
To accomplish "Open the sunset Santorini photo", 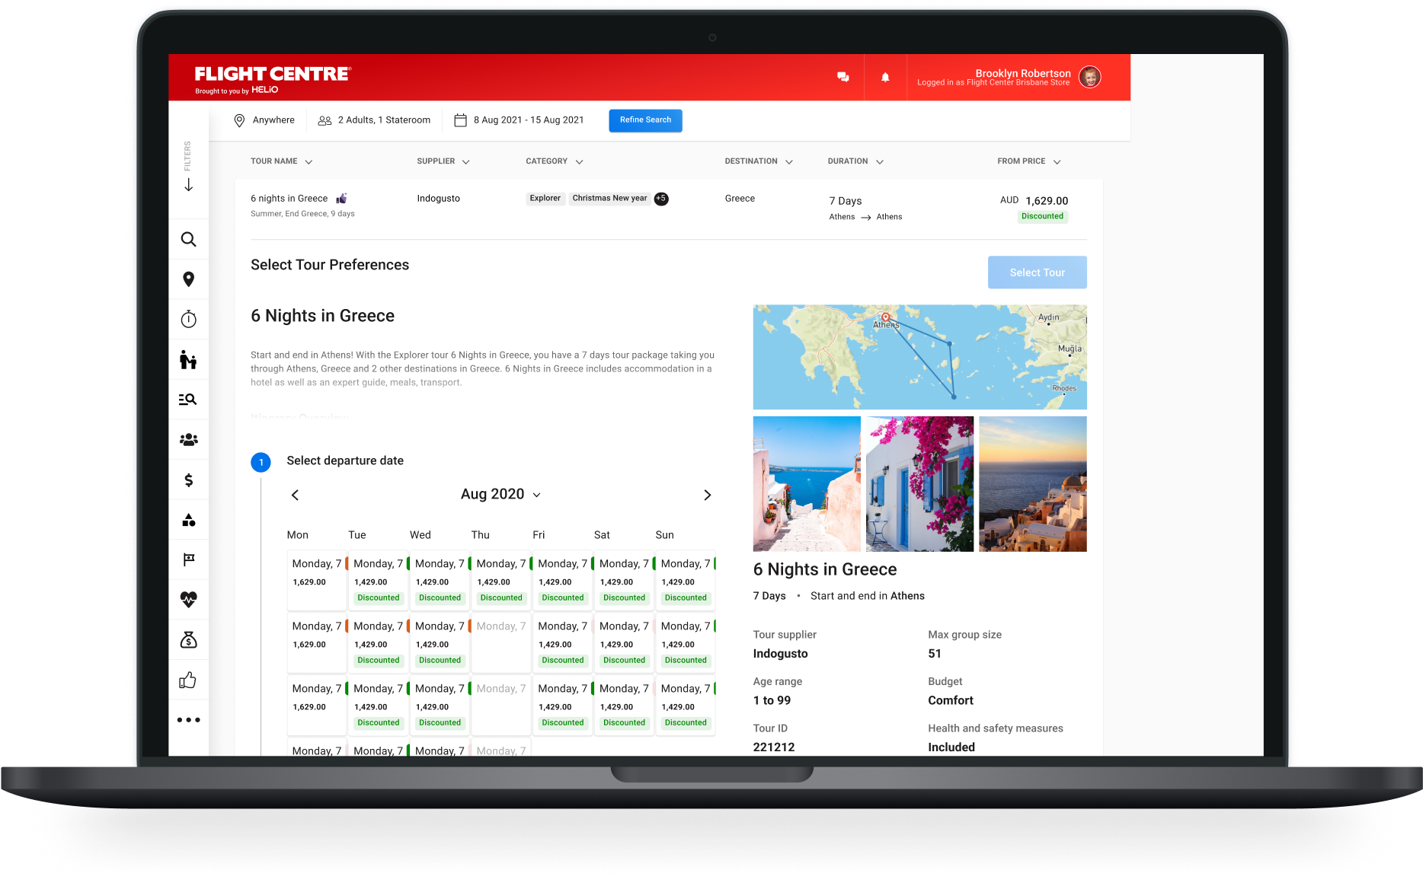I will (x=1032, y=484).
